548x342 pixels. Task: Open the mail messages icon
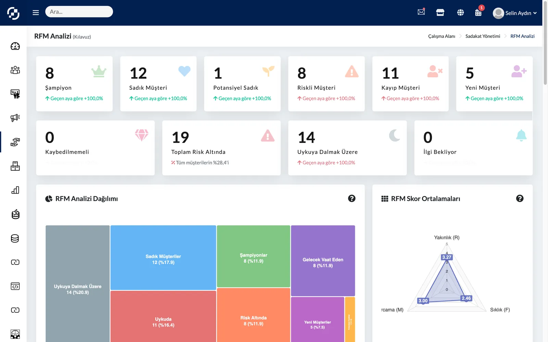point(421,12)
